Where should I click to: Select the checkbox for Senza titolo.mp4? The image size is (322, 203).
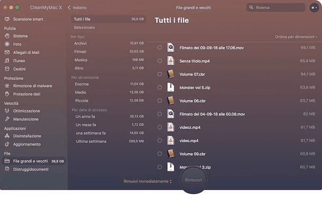(159, 61)
